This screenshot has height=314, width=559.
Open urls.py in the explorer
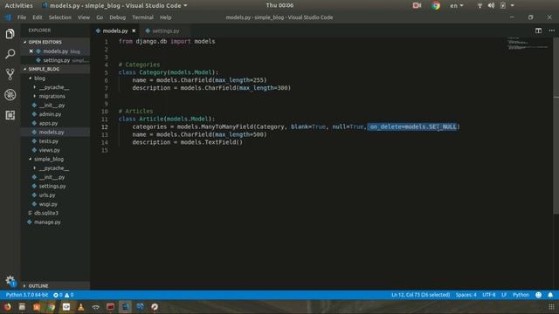click(47, 195)
